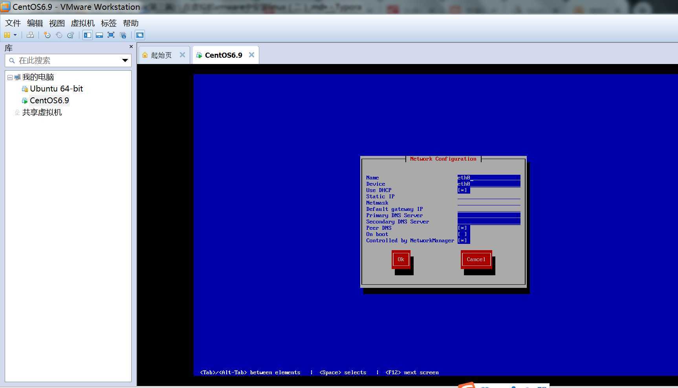Select CentOS6.9 in the library tree
Screen dimensions: 678x388
49,101
